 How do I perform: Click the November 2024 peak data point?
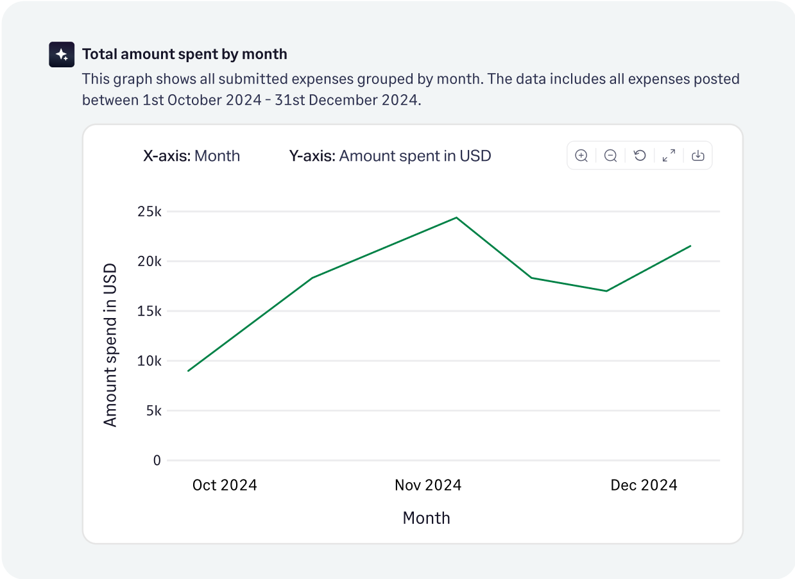coord(456,217)
